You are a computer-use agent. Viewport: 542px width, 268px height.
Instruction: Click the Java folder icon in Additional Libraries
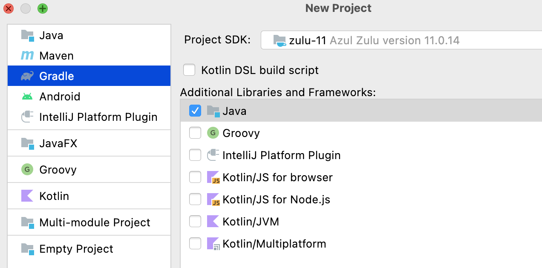coord(213,111)
